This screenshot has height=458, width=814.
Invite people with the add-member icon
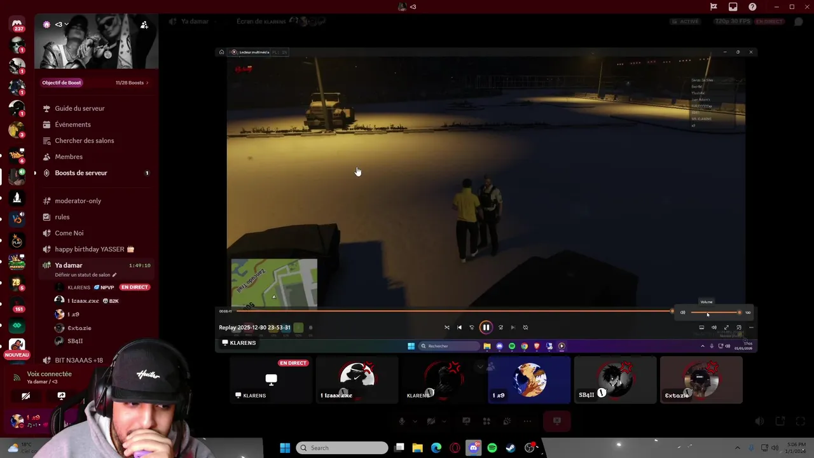144,25
